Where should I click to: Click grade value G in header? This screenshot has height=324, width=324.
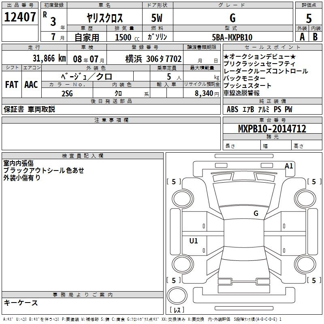(x=232, y=18)
